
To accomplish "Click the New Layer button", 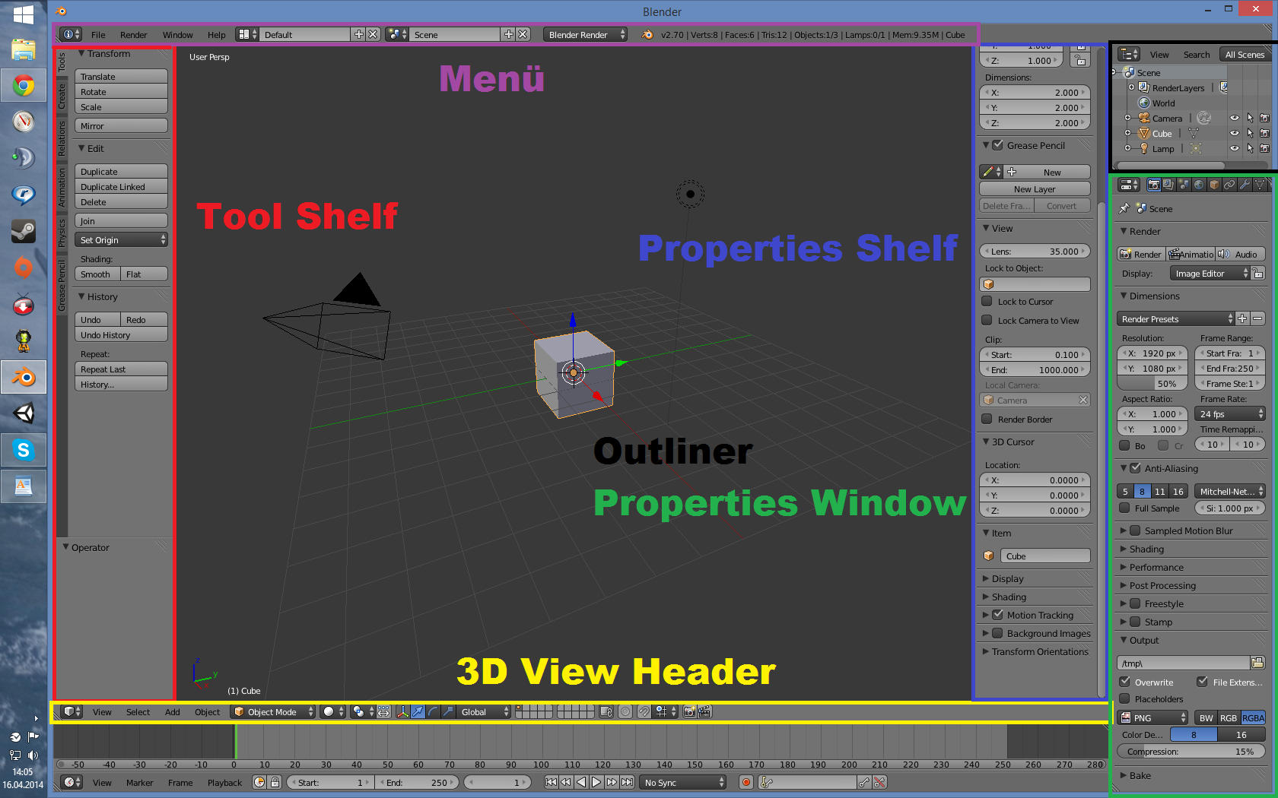I will coord(1035,189).
